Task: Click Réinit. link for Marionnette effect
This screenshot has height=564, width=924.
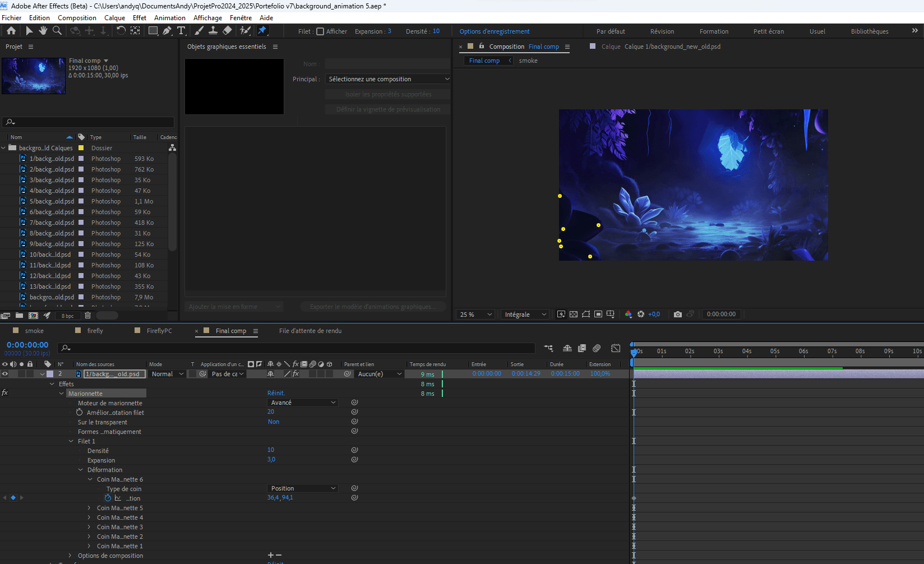Action: click(276, 393)
